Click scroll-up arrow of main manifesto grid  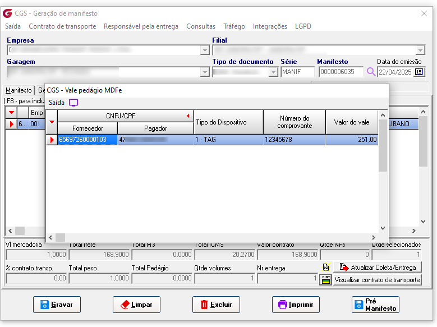(423, 112)
